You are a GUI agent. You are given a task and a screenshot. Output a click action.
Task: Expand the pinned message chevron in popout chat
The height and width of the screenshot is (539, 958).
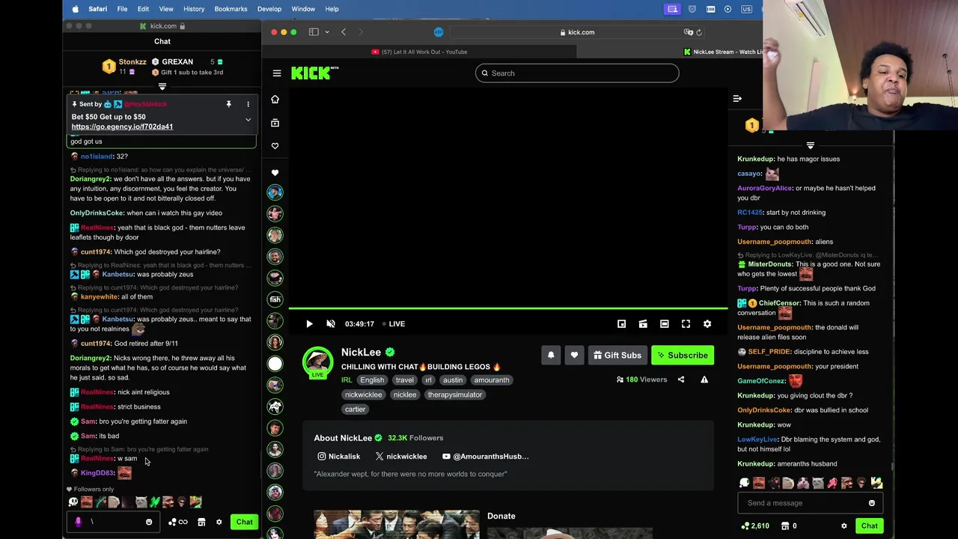[248, 120]
